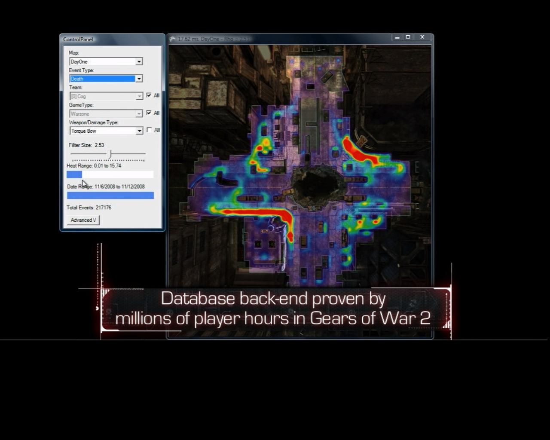Toggle the Team All checkbox
The image size is (550, 440).
pyautogui.click(x=149, y=95)
